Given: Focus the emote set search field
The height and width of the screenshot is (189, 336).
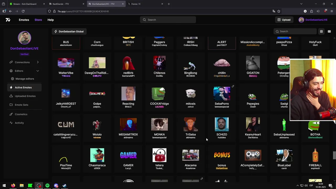Looking at the screenshot, I should pyautogui.click(x=295, y=31).
